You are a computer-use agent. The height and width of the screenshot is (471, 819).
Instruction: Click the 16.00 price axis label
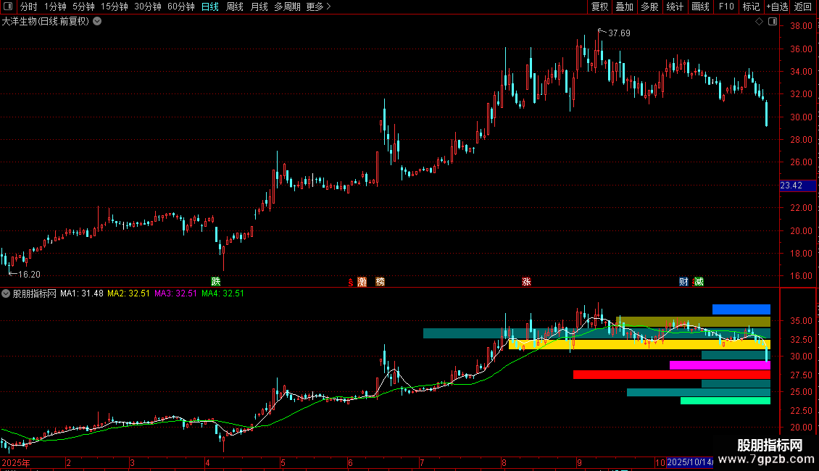click(x=801, y=276)
